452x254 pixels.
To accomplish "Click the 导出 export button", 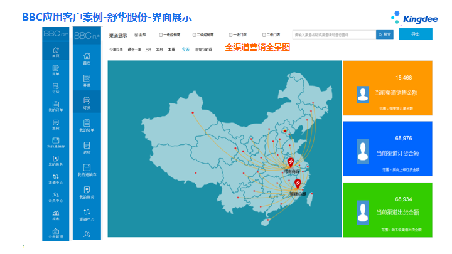I will [416, 34].
